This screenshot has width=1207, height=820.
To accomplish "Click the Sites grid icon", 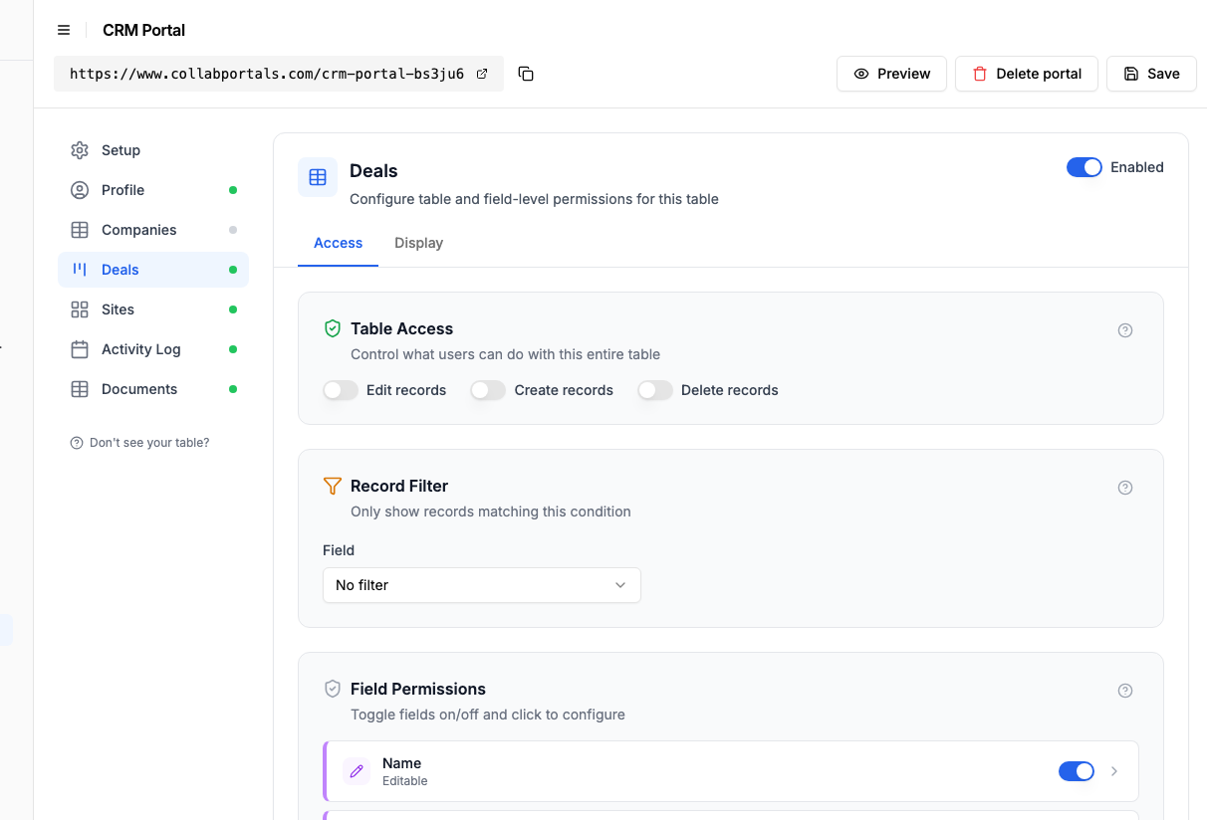I will click(x=80, y=309).
